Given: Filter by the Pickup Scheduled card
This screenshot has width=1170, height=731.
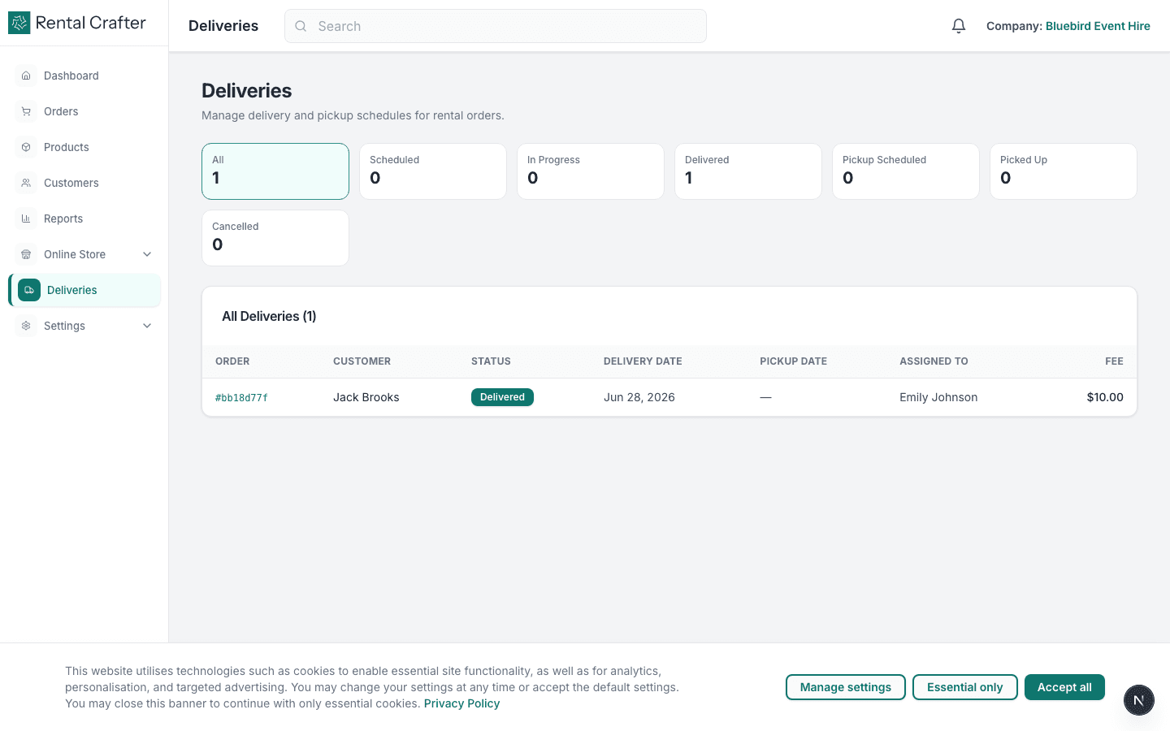Looking at the screenshot, I should tap(906, 171).
